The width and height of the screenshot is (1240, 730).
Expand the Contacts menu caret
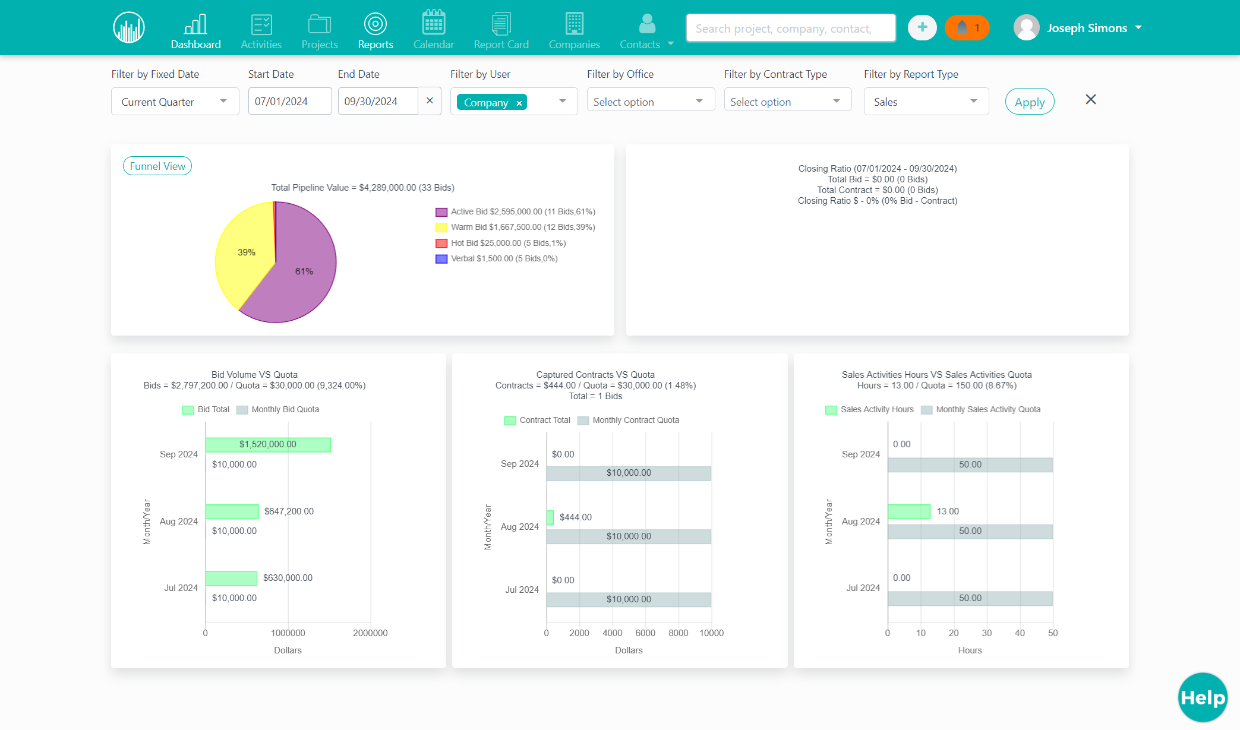[x=671, y=43]
